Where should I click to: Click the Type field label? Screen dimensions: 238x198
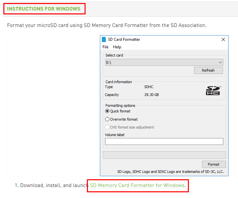pos(109,87)
